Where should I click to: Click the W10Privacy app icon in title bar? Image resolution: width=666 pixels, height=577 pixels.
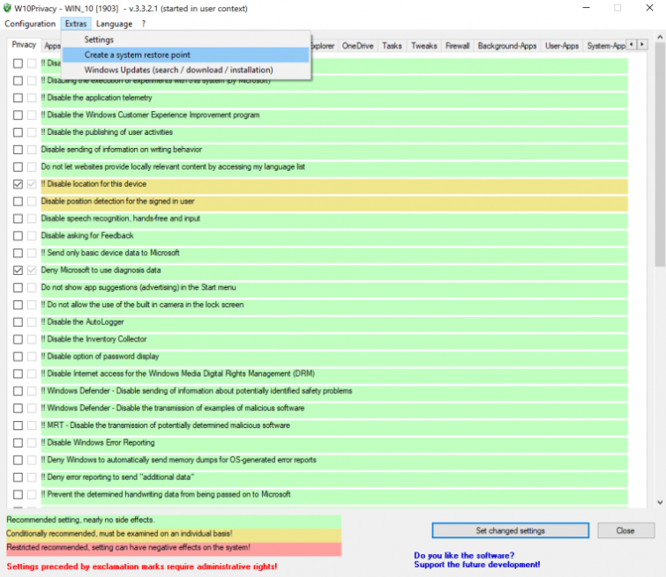[8, 8]
